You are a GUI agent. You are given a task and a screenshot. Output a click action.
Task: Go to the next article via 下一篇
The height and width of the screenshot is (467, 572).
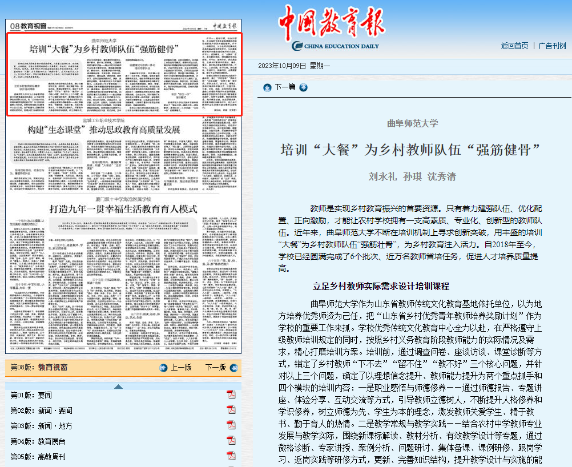[285, 87]
